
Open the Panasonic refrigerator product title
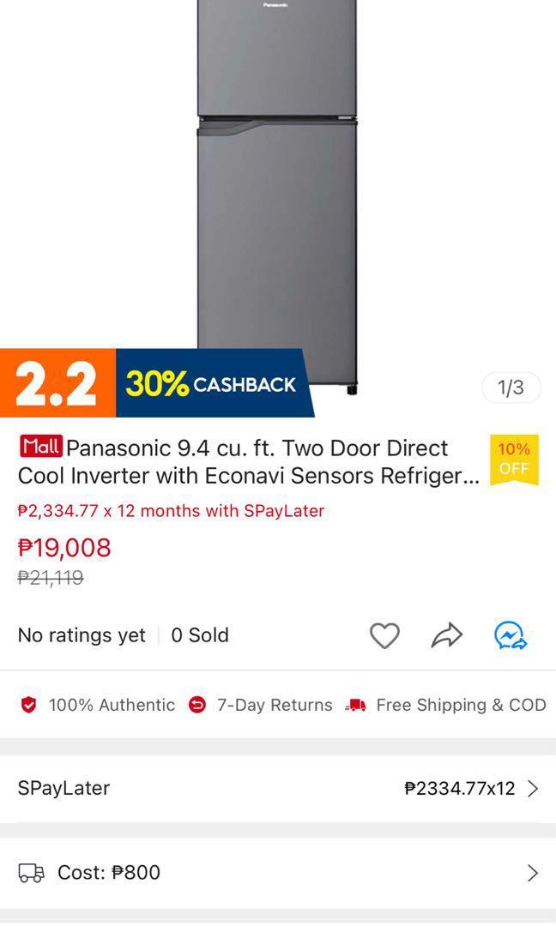(x=248, y=462)
